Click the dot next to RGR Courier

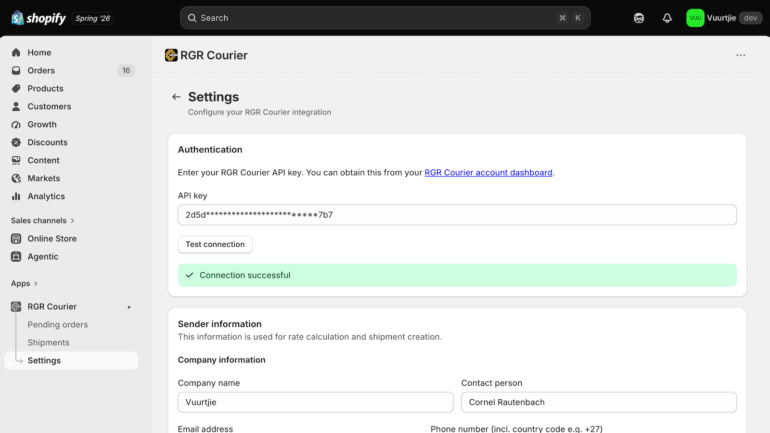129,307
